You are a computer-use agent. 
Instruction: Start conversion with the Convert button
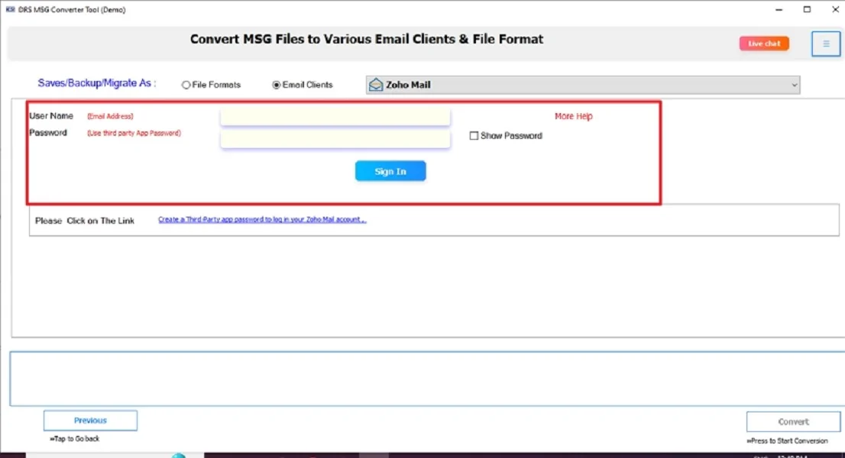(x=793, y=421)
